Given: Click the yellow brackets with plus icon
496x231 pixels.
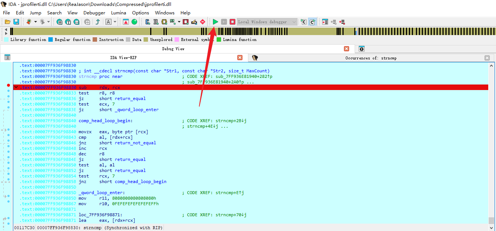Looking at the screenshot, I should coord(164,22).
